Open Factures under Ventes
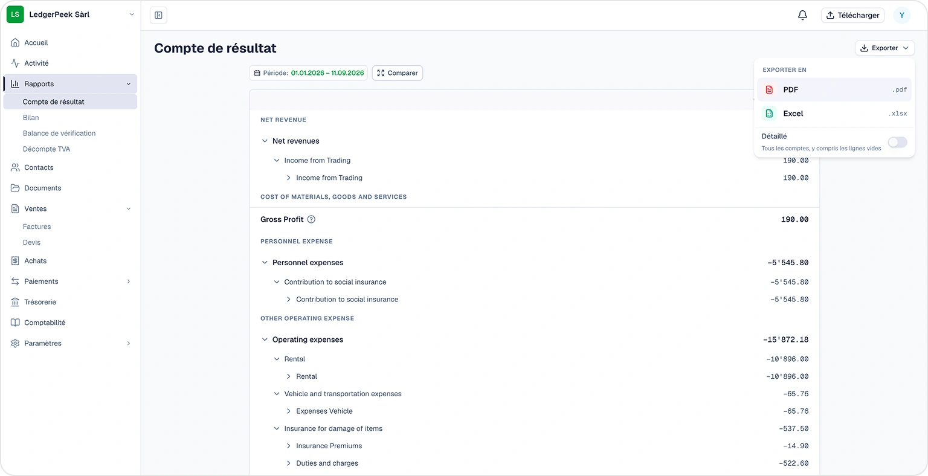Screen dimensions: 928x476 pyautogui.click(x=37, y=227)
